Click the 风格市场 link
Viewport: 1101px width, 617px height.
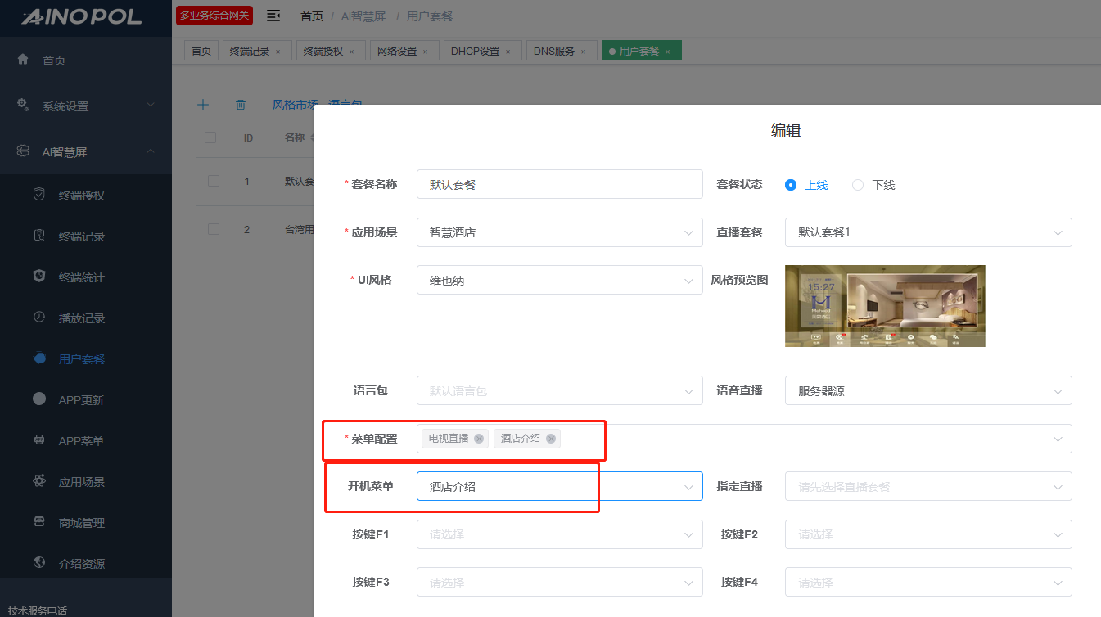(295, 105)
